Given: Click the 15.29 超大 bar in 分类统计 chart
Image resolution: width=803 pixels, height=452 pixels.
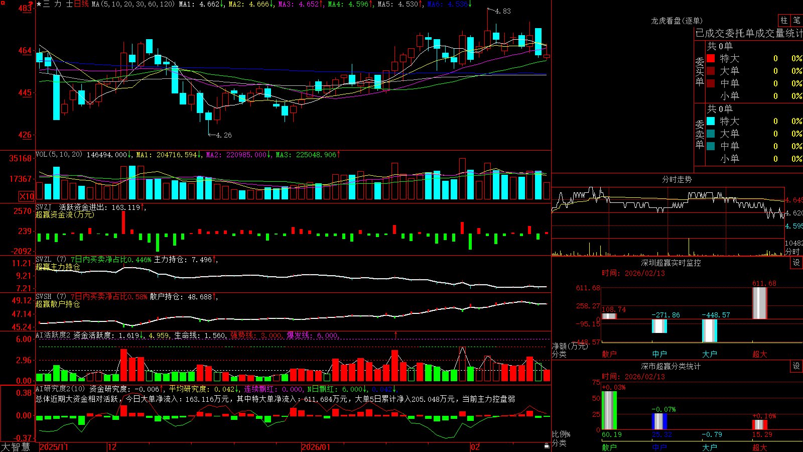Looking at the screenshot, I should pos(760,424).
